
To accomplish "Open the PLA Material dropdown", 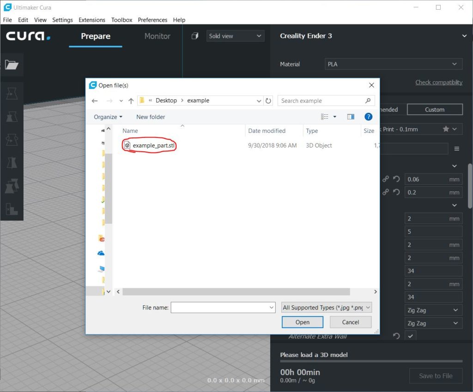I will tap(394, 64).
